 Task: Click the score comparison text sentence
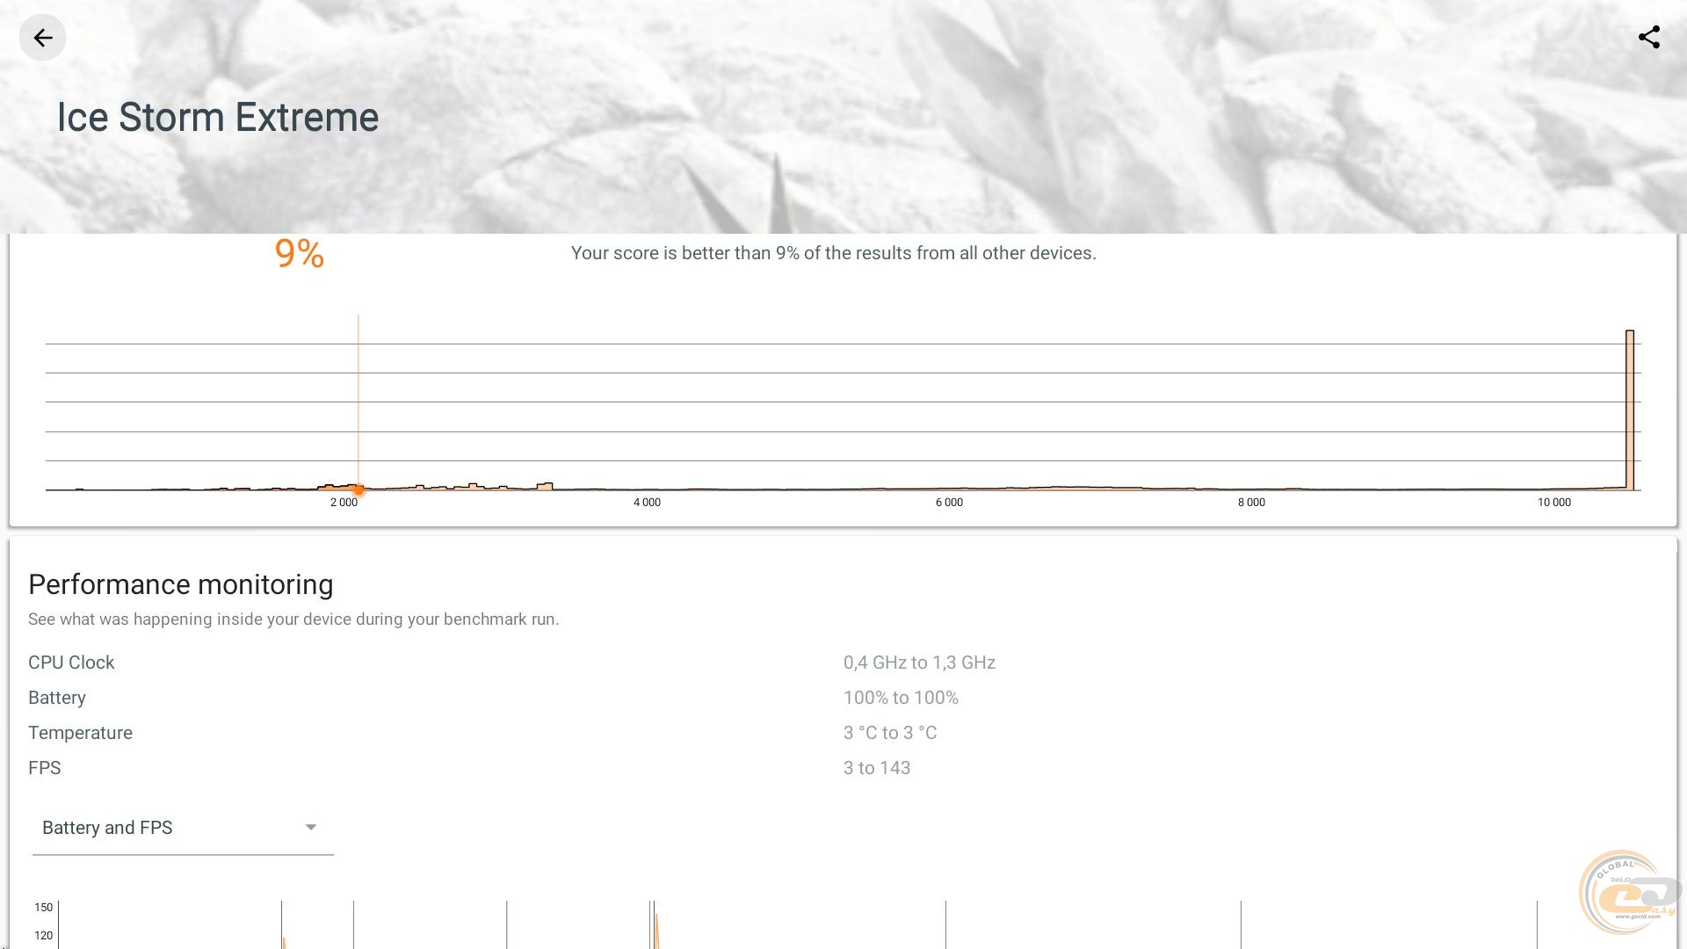833,253
